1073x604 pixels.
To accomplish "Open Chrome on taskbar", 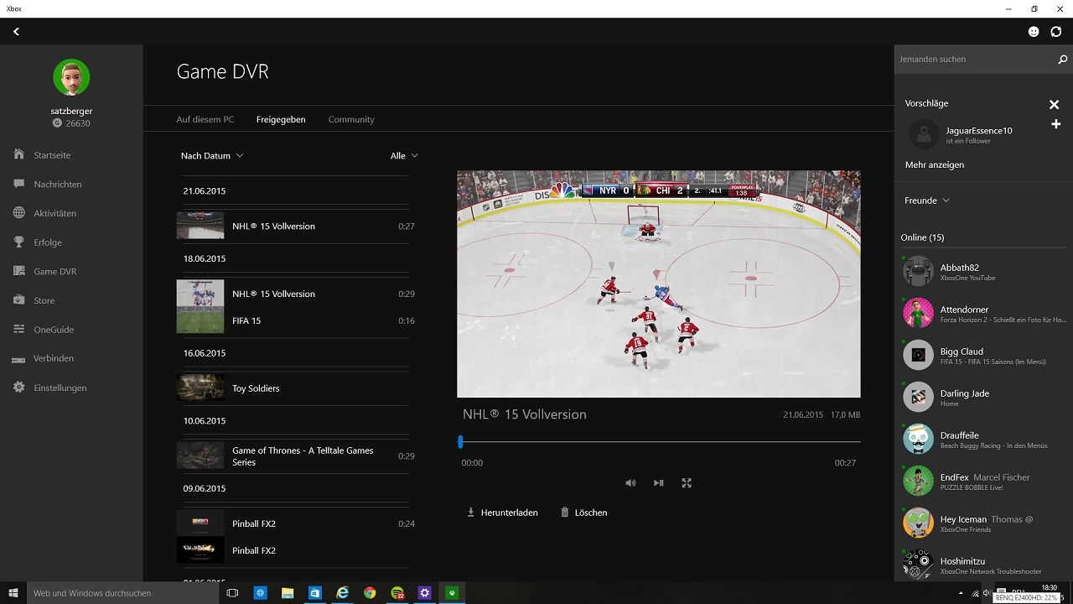I will click(x=370, y=593).
